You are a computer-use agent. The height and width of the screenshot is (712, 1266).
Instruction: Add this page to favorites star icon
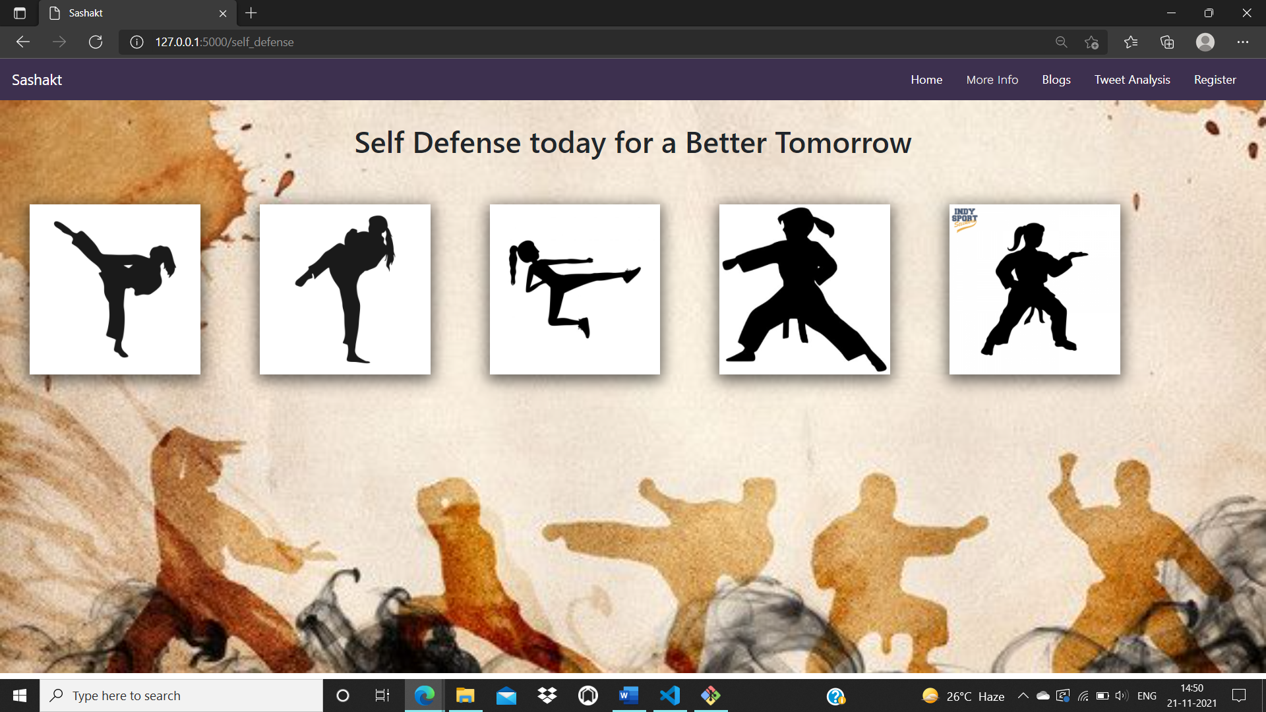pos(1091,42)
